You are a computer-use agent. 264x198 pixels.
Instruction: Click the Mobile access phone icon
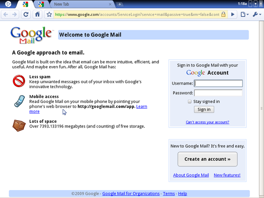[x=19, y=101]
